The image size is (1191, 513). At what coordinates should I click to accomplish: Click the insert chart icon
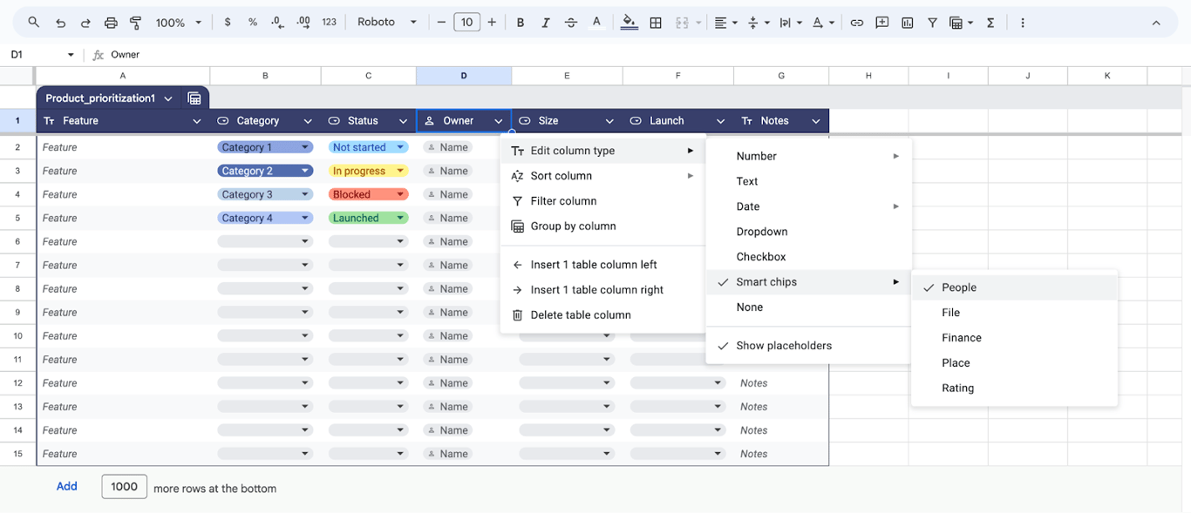(x=908, y=23)
